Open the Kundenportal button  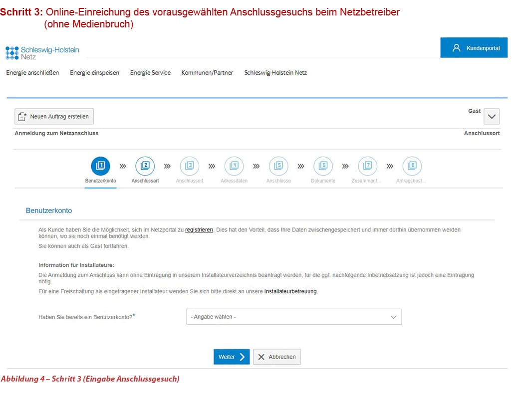(476, 48)
